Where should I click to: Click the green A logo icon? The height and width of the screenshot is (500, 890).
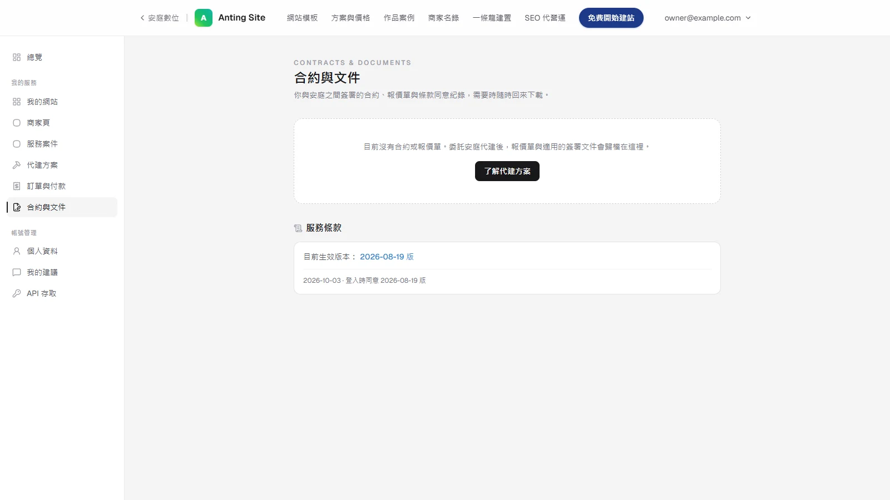click(x=204, y=18)
